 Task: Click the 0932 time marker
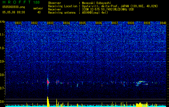pyautogui.click(x=34, y=23)
